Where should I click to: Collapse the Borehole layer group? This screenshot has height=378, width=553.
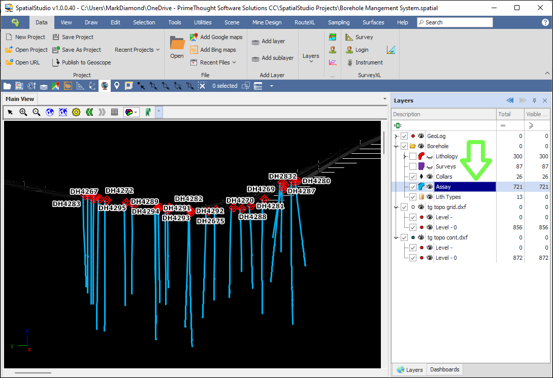[396, 146]
